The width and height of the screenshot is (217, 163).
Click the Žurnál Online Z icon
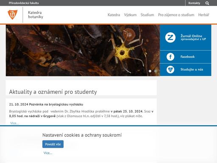[x=170, y=37]
